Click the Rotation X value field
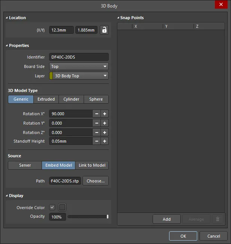 (71, 114)
